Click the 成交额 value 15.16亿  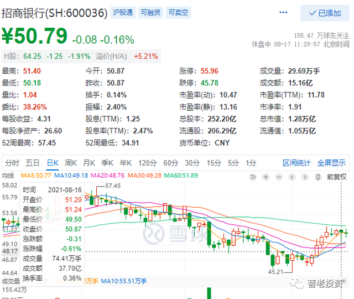click(x=300, y=83)
